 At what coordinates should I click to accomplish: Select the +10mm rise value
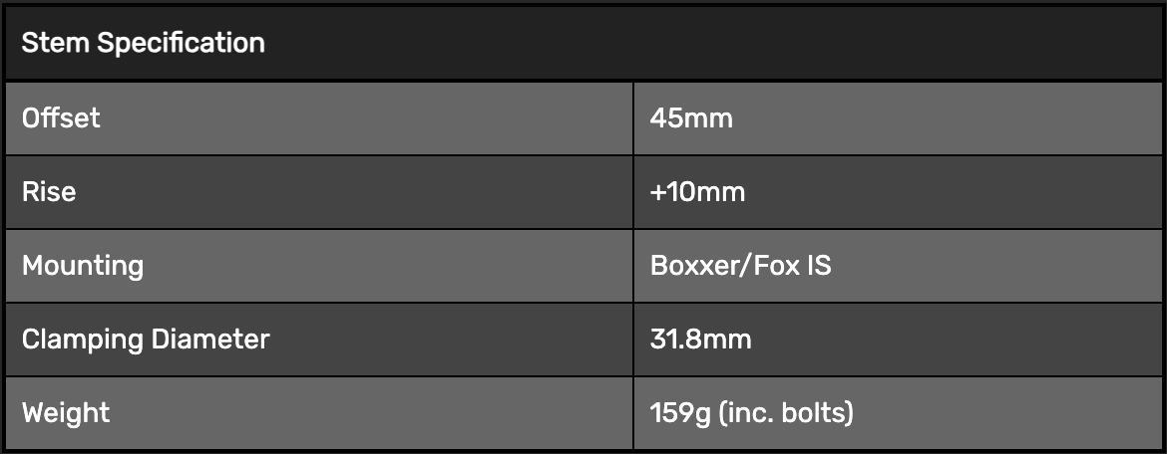[x=697, y=192]
